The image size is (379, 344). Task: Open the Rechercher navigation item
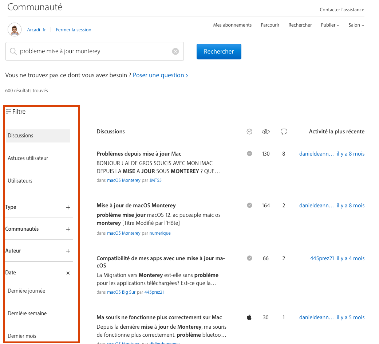(300, 25)
